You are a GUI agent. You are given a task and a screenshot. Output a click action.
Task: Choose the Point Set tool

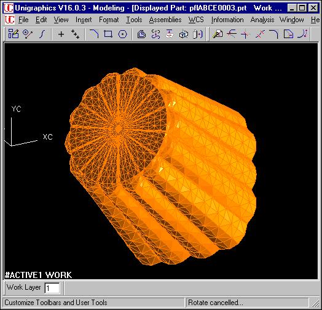coord(75,34)
